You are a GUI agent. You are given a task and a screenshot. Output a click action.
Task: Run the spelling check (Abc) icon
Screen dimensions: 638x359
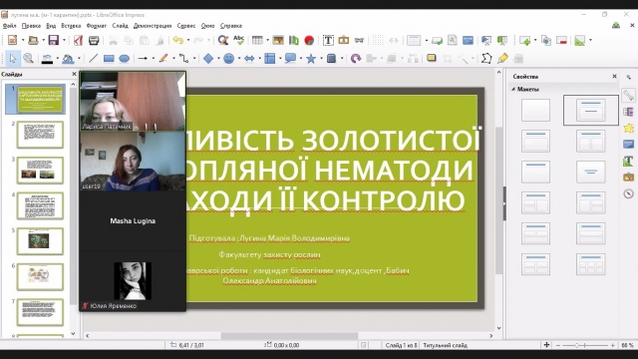click(238, 40)
